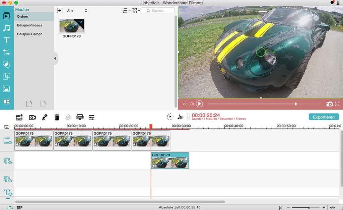Open the list sort dropdown
The image size is (343, 210).
point(126,10)
